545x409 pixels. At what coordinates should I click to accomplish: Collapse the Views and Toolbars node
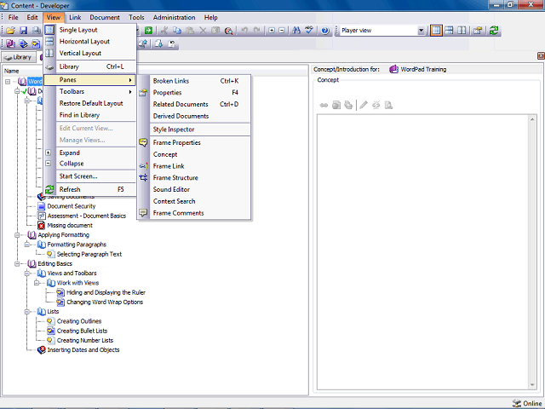(x=26, y=274)
